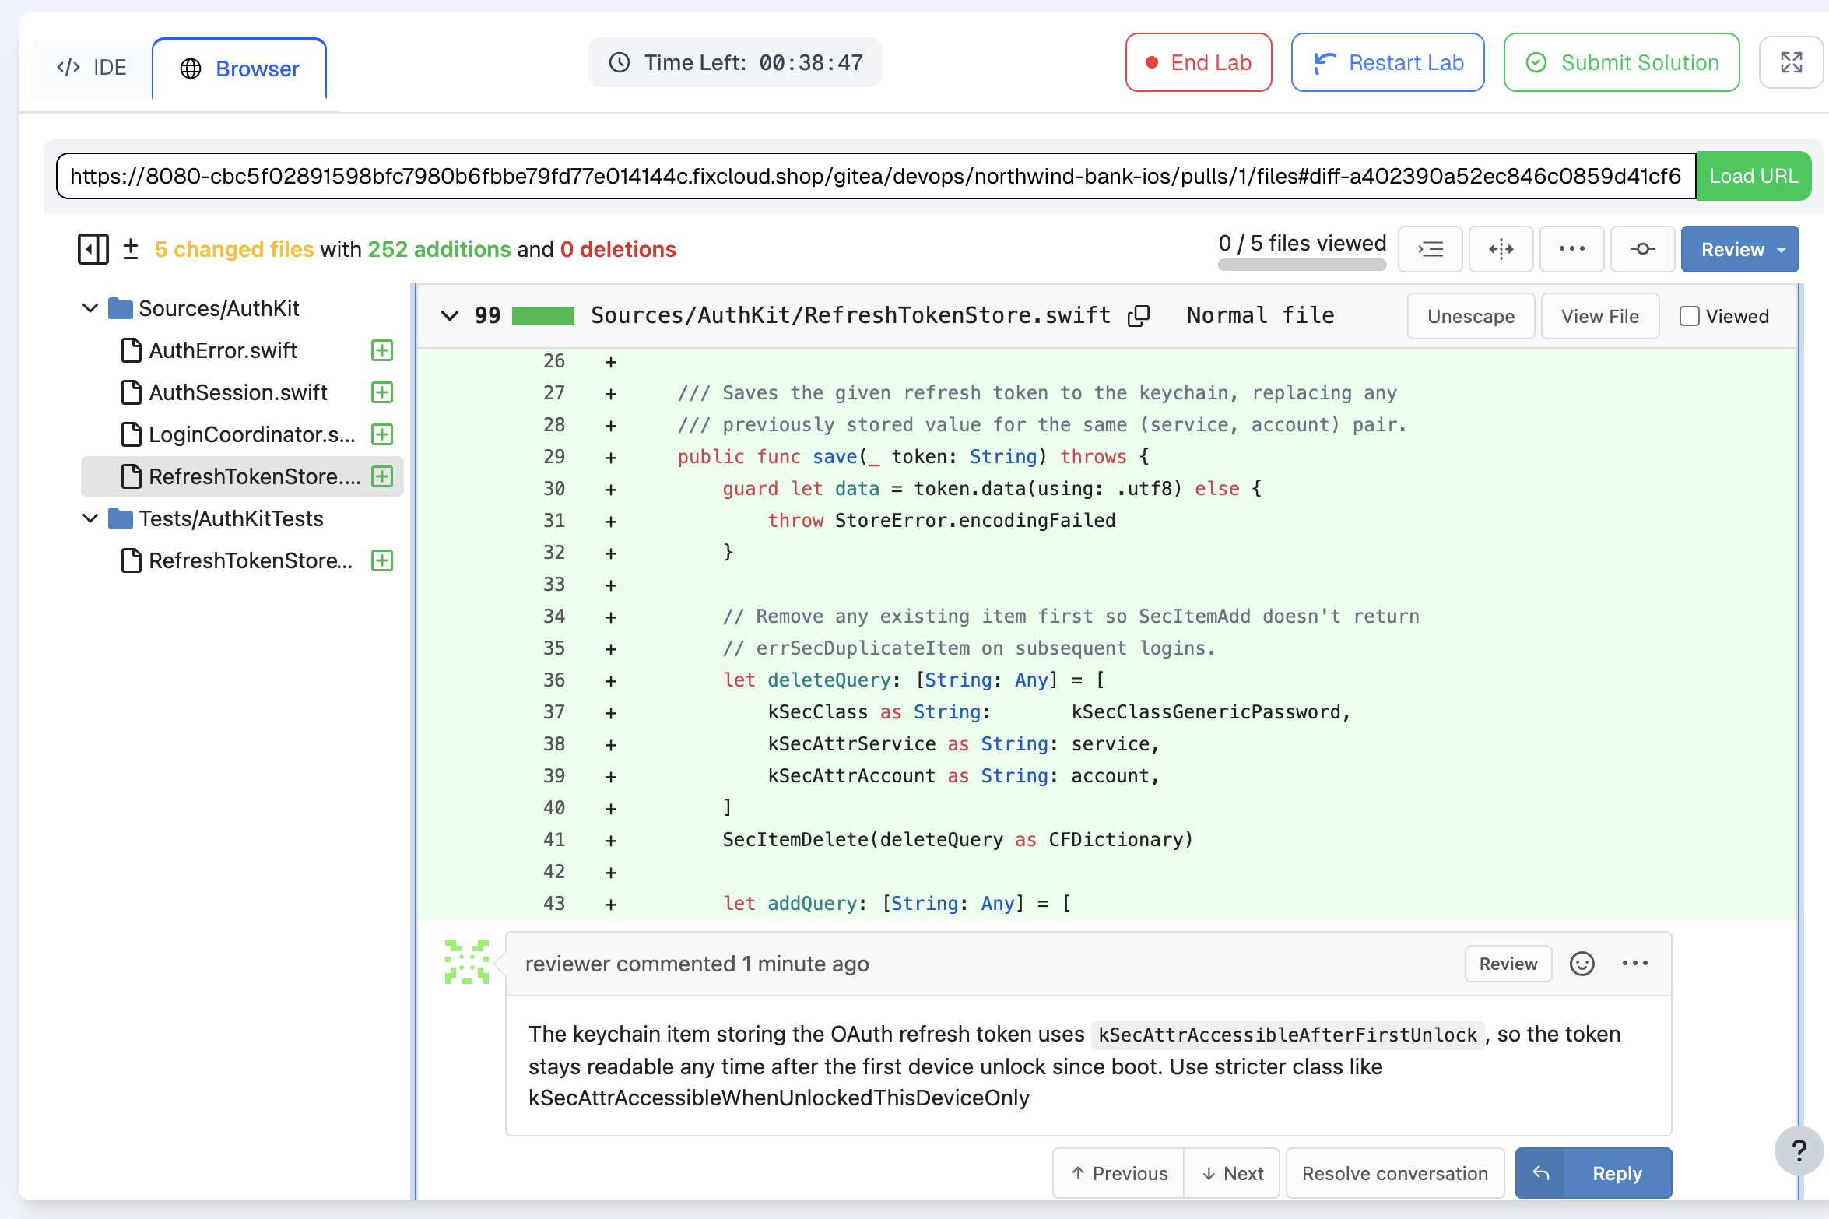Click added-file badge beside AuthSession.swift
1829x1219 pixels.
(382, 392)
